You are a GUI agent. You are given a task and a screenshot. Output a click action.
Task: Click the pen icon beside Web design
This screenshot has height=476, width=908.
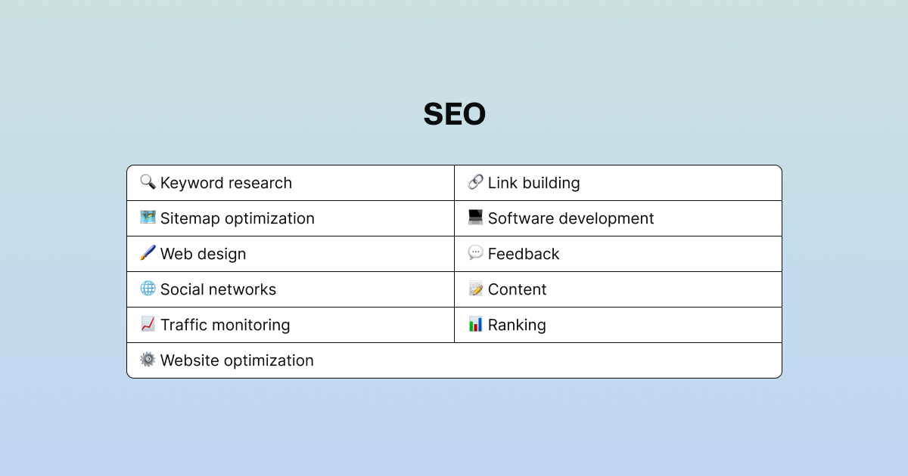pyautogui.click(x=148, y=253)
